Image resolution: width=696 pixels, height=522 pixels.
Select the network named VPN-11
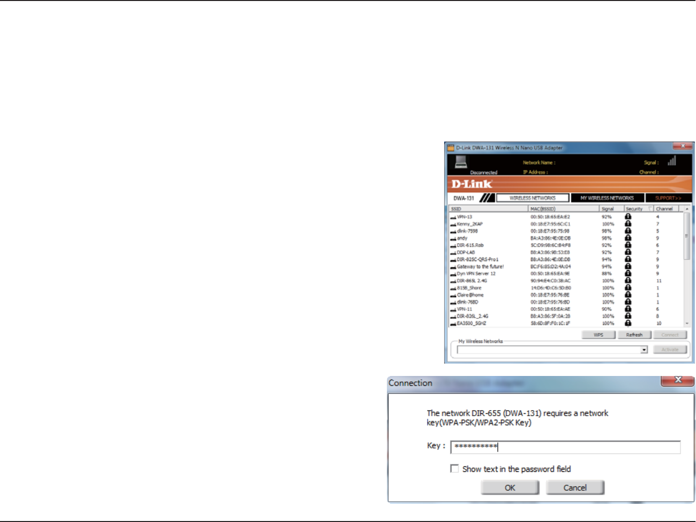(464, 309)
